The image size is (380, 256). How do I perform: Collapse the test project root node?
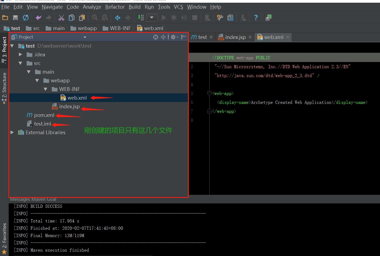pyautogui.click(x=12, y=46)
